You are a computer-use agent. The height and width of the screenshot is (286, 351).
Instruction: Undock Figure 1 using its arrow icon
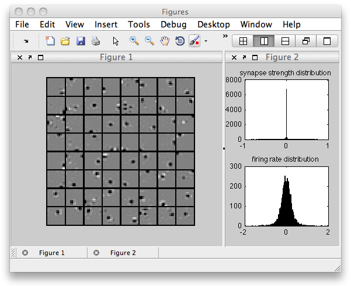[x=30, y=57]
